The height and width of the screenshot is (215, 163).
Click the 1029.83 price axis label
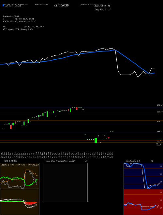159,122
